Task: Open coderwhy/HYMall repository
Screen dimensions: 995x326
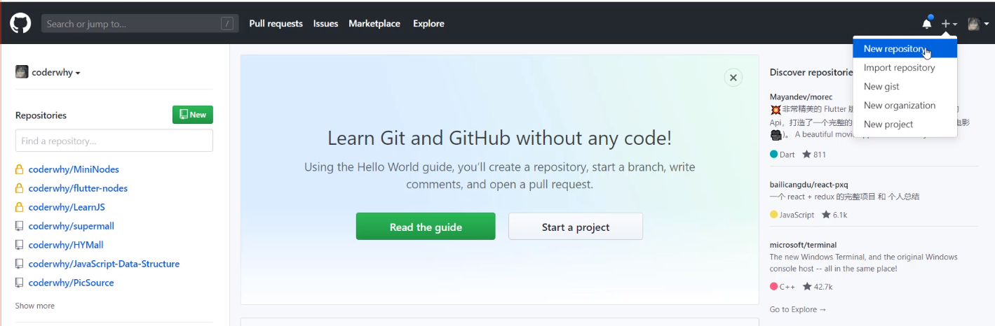Action: pos(66,245)
